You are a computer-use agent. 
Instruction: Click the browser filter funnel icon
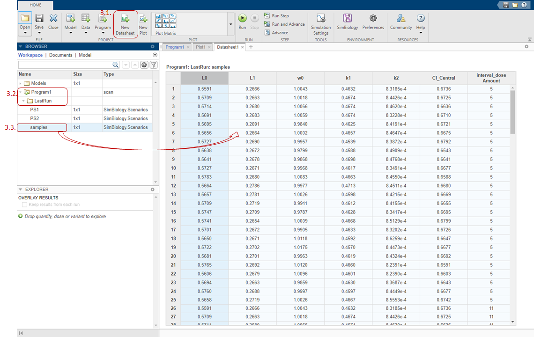[153, 65]
